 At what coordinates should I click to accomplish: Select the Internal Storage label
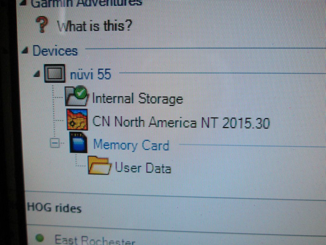[x=138, y=99]
